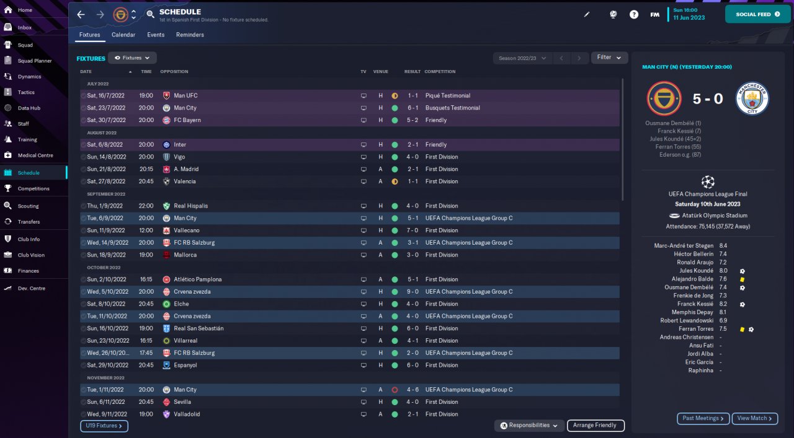Switch to the Reminders tab
794x438 pixels.
point(190,35)
